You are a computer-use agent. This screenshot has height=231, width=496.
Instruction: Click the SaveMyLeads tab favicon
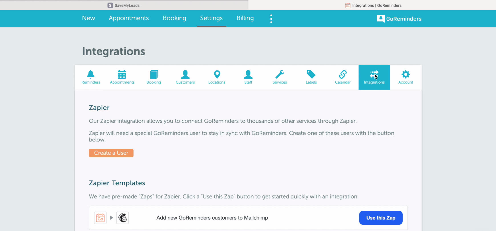(110, 5)
